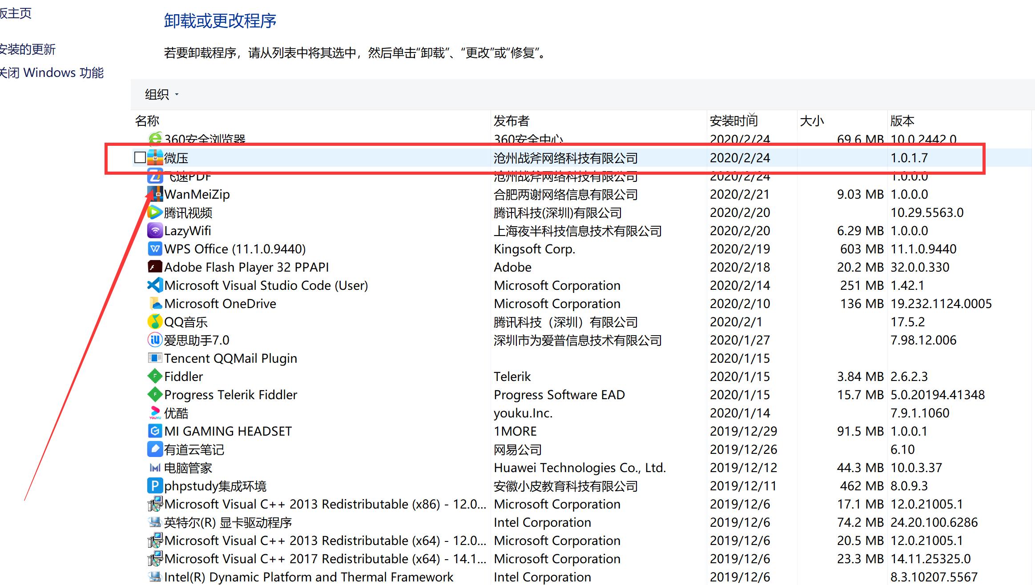This screenshot has height=585, width=1035.
Task: Select the LazyWifi purple icon
Action: point(155,231)
